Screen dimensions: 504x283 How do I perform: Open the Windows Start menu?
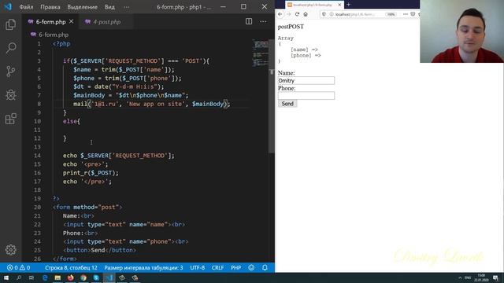pos(6,277)
